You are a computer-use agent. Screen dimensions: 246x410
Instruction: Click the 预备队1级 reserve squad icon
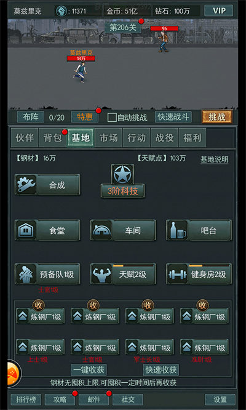(x=26, y=274)
